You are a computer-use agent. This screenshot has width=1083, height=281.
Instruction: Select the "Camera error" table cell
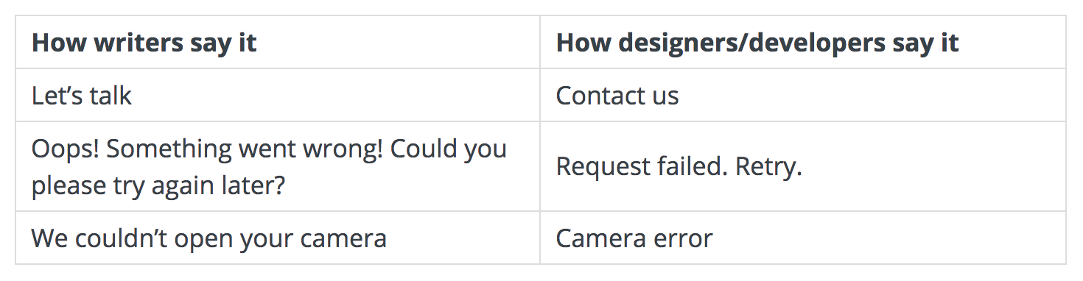803,238
